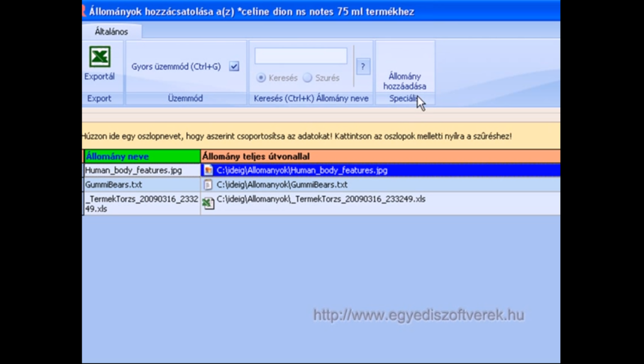Image resolution: width=644 pixels, height=364 pixels.
Task: Select the GummiBears.txt file name cell
Action: click(x=142, y=185)
